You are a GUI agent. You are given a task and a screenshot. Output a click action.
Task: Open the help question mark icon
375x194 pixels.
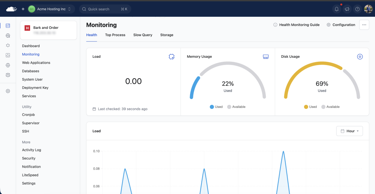pos(357,9)
